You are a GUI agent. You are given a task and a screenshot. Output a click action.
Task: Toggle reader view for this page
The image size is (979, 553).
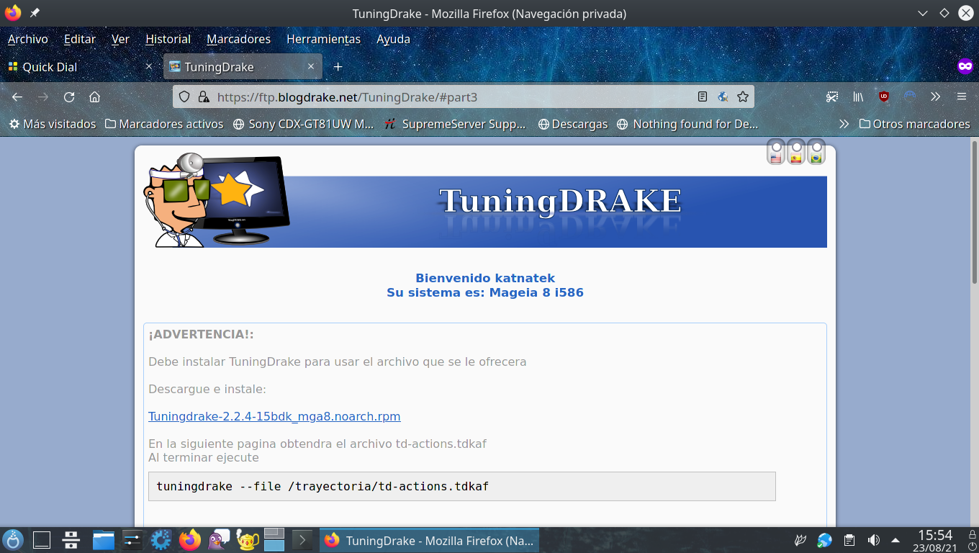tap(703, 96)
